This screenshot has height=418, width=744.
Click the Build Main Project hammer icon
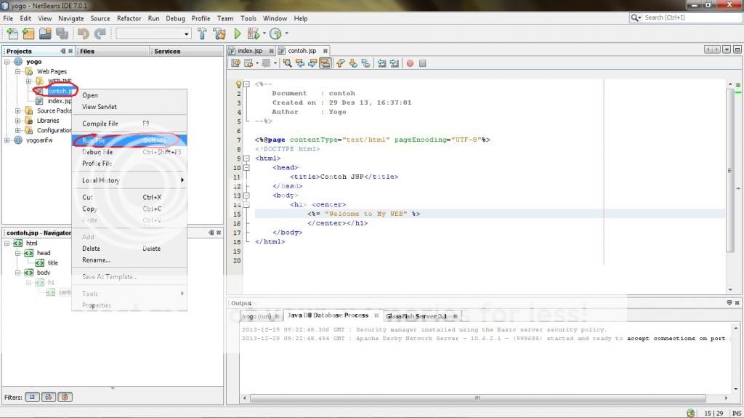(203, 33)
